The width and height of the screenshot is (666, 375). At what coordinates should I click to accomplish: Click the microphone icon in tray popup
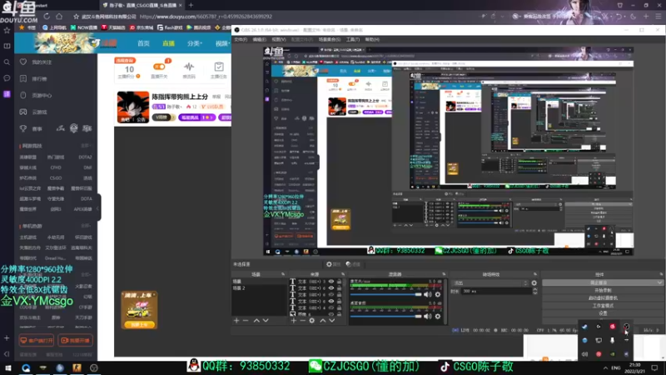click(612, 340)
